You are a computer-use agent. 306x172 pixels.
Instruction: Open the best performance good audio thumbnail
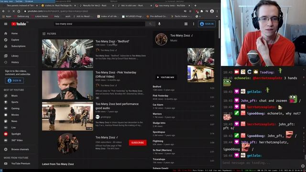point(67,116)
